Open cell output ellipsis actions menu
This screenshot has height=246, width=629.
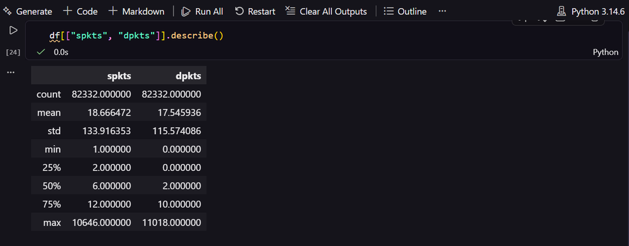(11, 73)
